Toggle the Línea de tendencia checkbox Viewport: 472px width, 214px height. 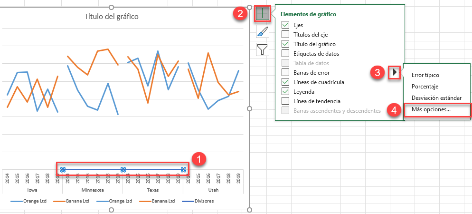(285, 101)
